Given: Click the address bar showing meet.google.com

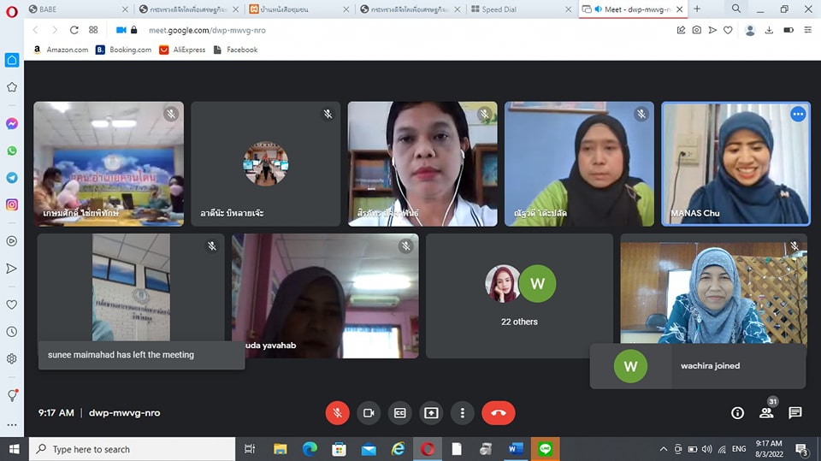Looking at the screenshot, I should pyautogui.click(x=342, y=29).
